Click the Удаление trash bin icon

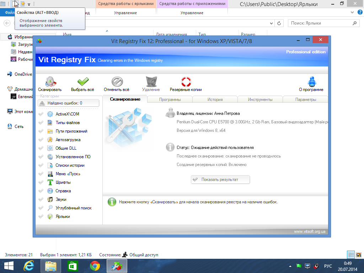151,82
